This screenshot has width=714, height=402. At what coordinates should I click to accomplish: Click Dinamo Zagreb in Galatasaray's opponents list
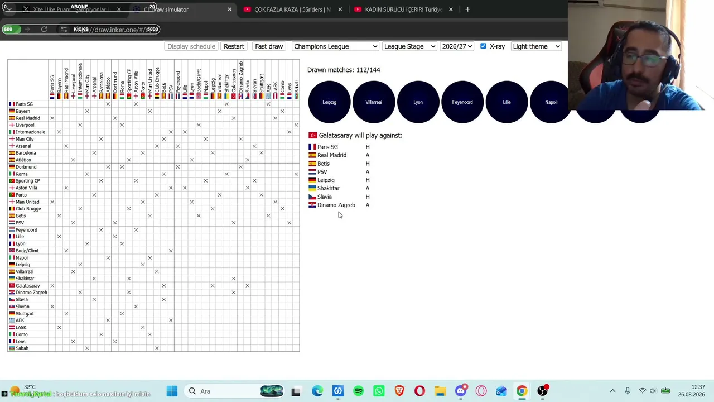click(336, 205)
